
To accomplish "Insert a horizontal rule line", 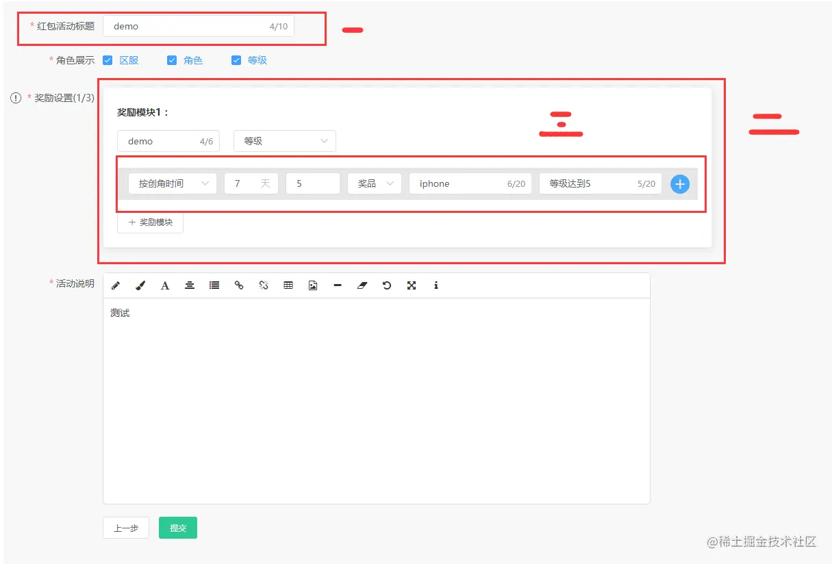I will (338, 285).
